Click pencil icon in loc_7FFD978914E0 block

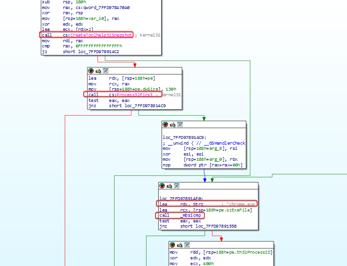[169, 186]
